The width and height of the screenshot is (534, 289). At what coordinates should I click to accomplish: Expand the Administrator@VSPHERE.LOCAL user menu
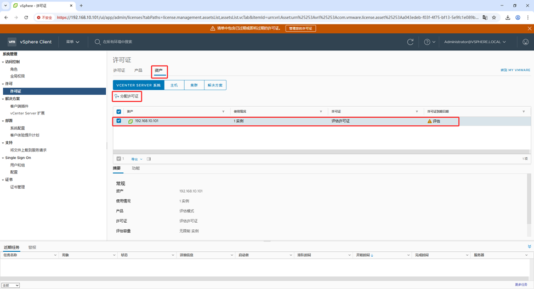[475, 42]
